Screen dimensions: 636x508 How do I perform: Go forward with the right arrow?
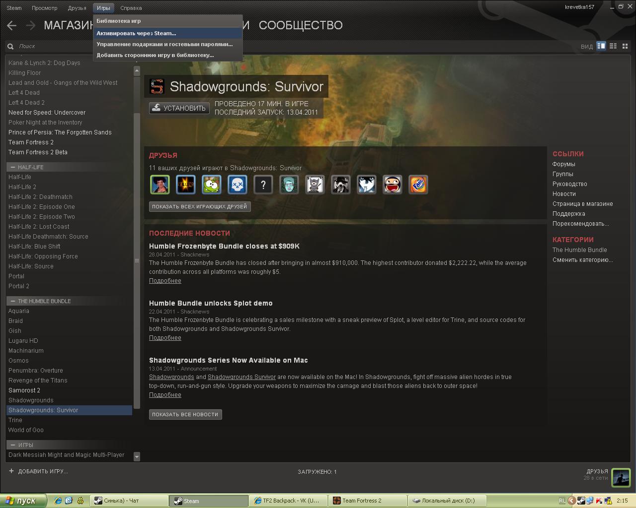[30, 25]
